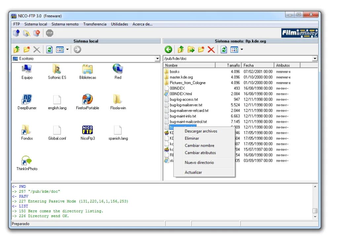Viewport: 337px width, 246px height.
Task: Click the connect to server toolbar icon
Action: [x=16, y=33]
